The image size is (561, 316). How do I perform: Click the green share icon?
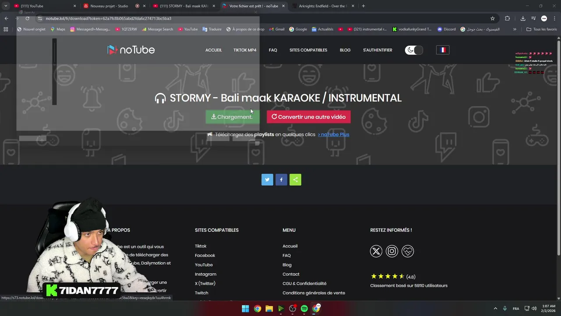(x=295, y=180)
